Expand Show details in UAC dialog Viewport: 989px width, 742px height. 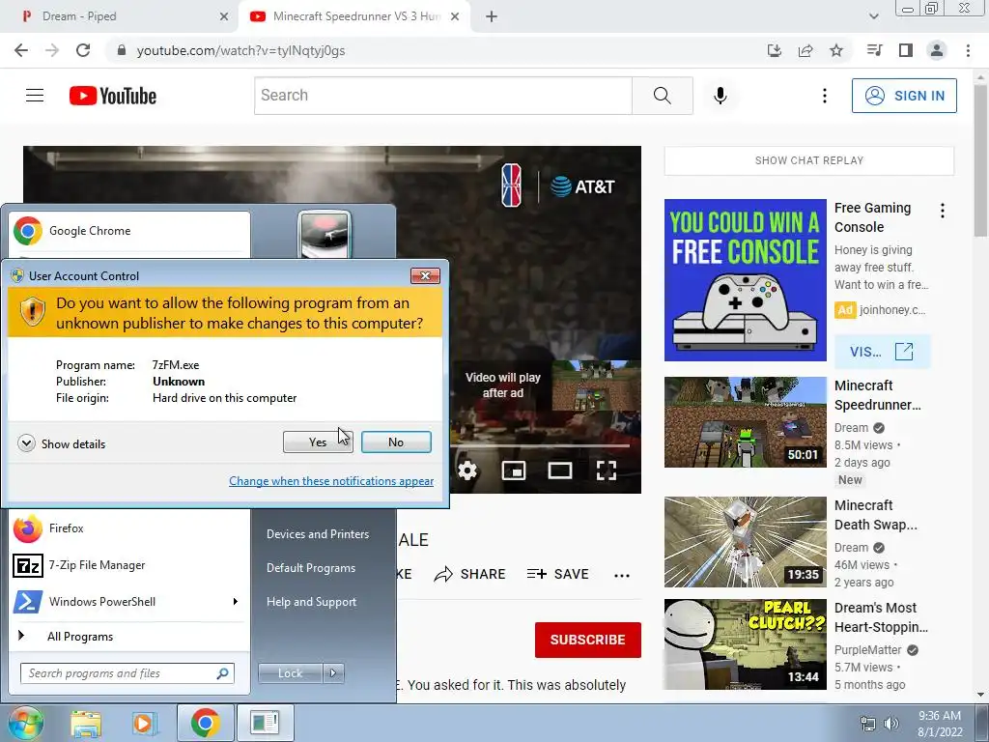click(x=62, y=443)
